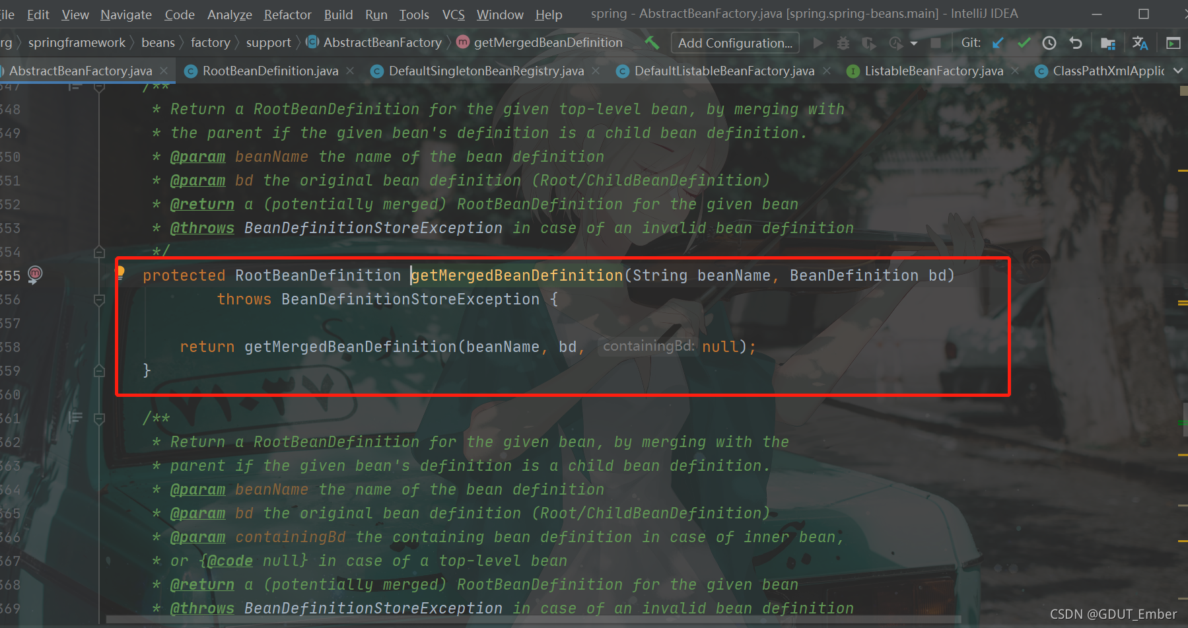Close the ListableBeanFactory.java tab

(1014, 70)
